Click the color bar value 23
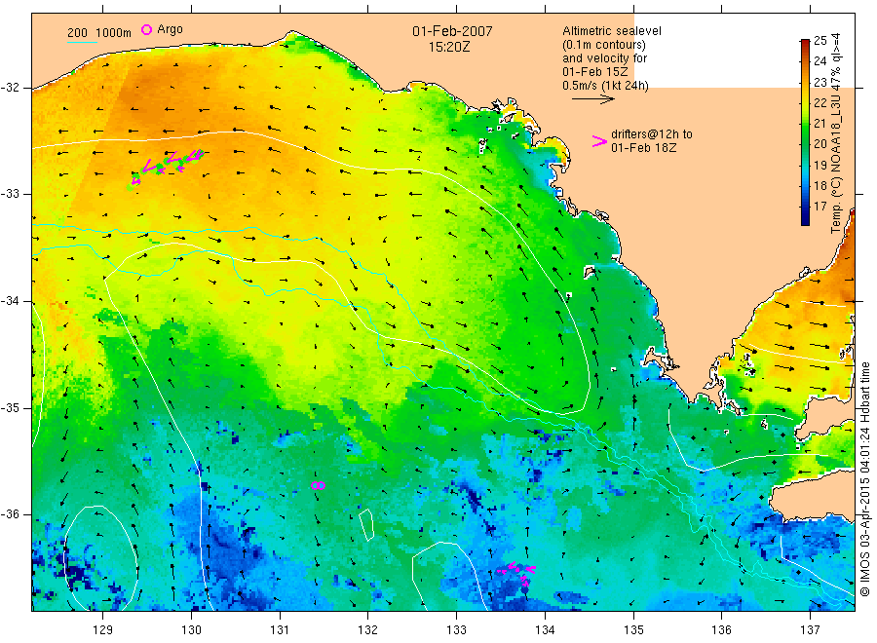The image size is (877, 643). [820, 82]
